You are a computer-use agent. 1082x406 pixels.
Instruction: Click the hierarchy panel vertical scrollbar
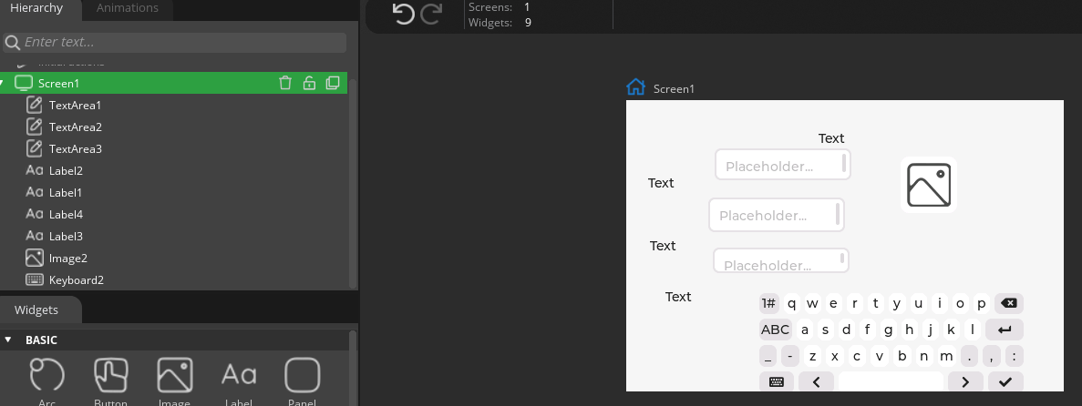(x=354, y=183)
